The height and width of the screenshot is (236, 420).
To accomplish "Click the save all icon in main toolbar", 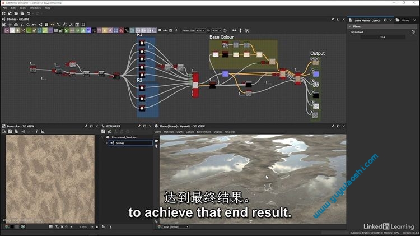I will point(22,13).
